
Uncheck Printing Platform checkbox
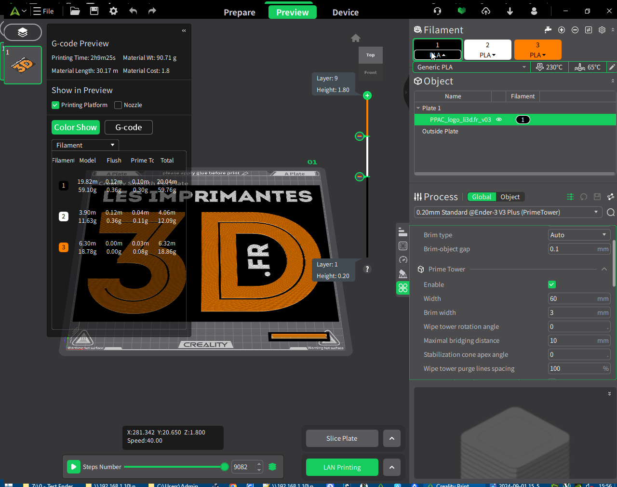[x=55, y=105]
